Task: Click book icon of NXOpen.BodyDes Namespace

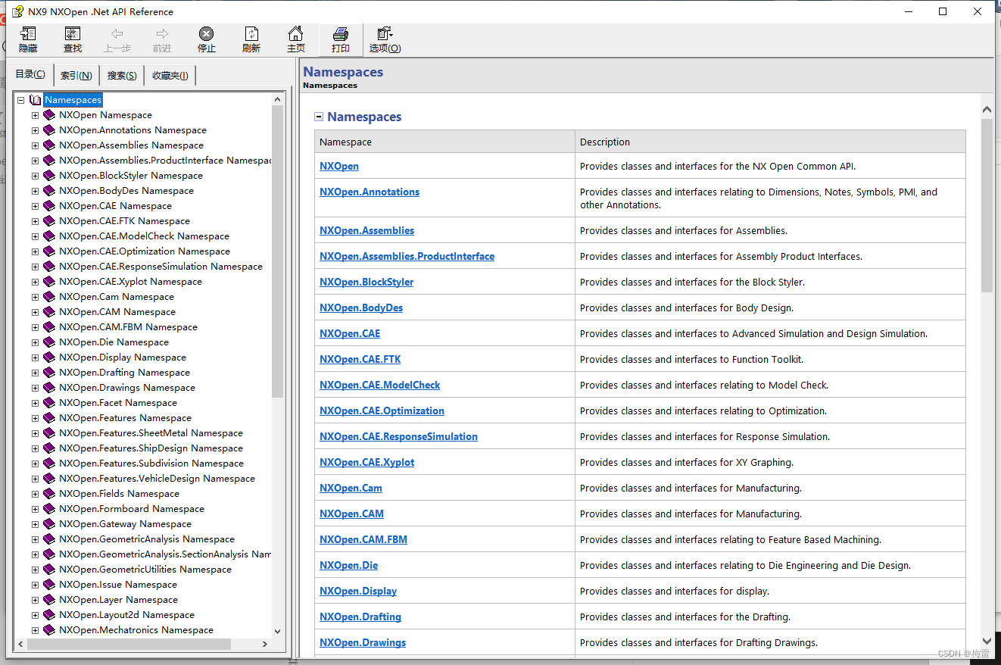Action: click(x=49, y=191)
